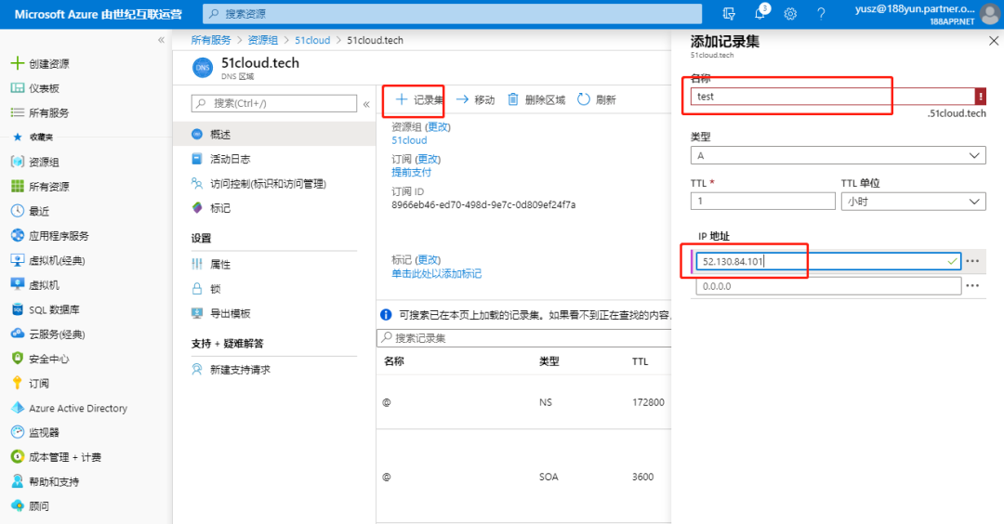The image size is (1004, 524).
Task: Click prepaid subscription (提前支付) link
Action: pos(411,172)
